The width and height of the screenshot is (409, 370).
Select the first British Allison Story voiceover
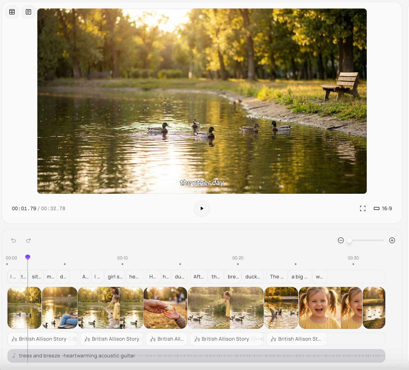tap(42, 339)
